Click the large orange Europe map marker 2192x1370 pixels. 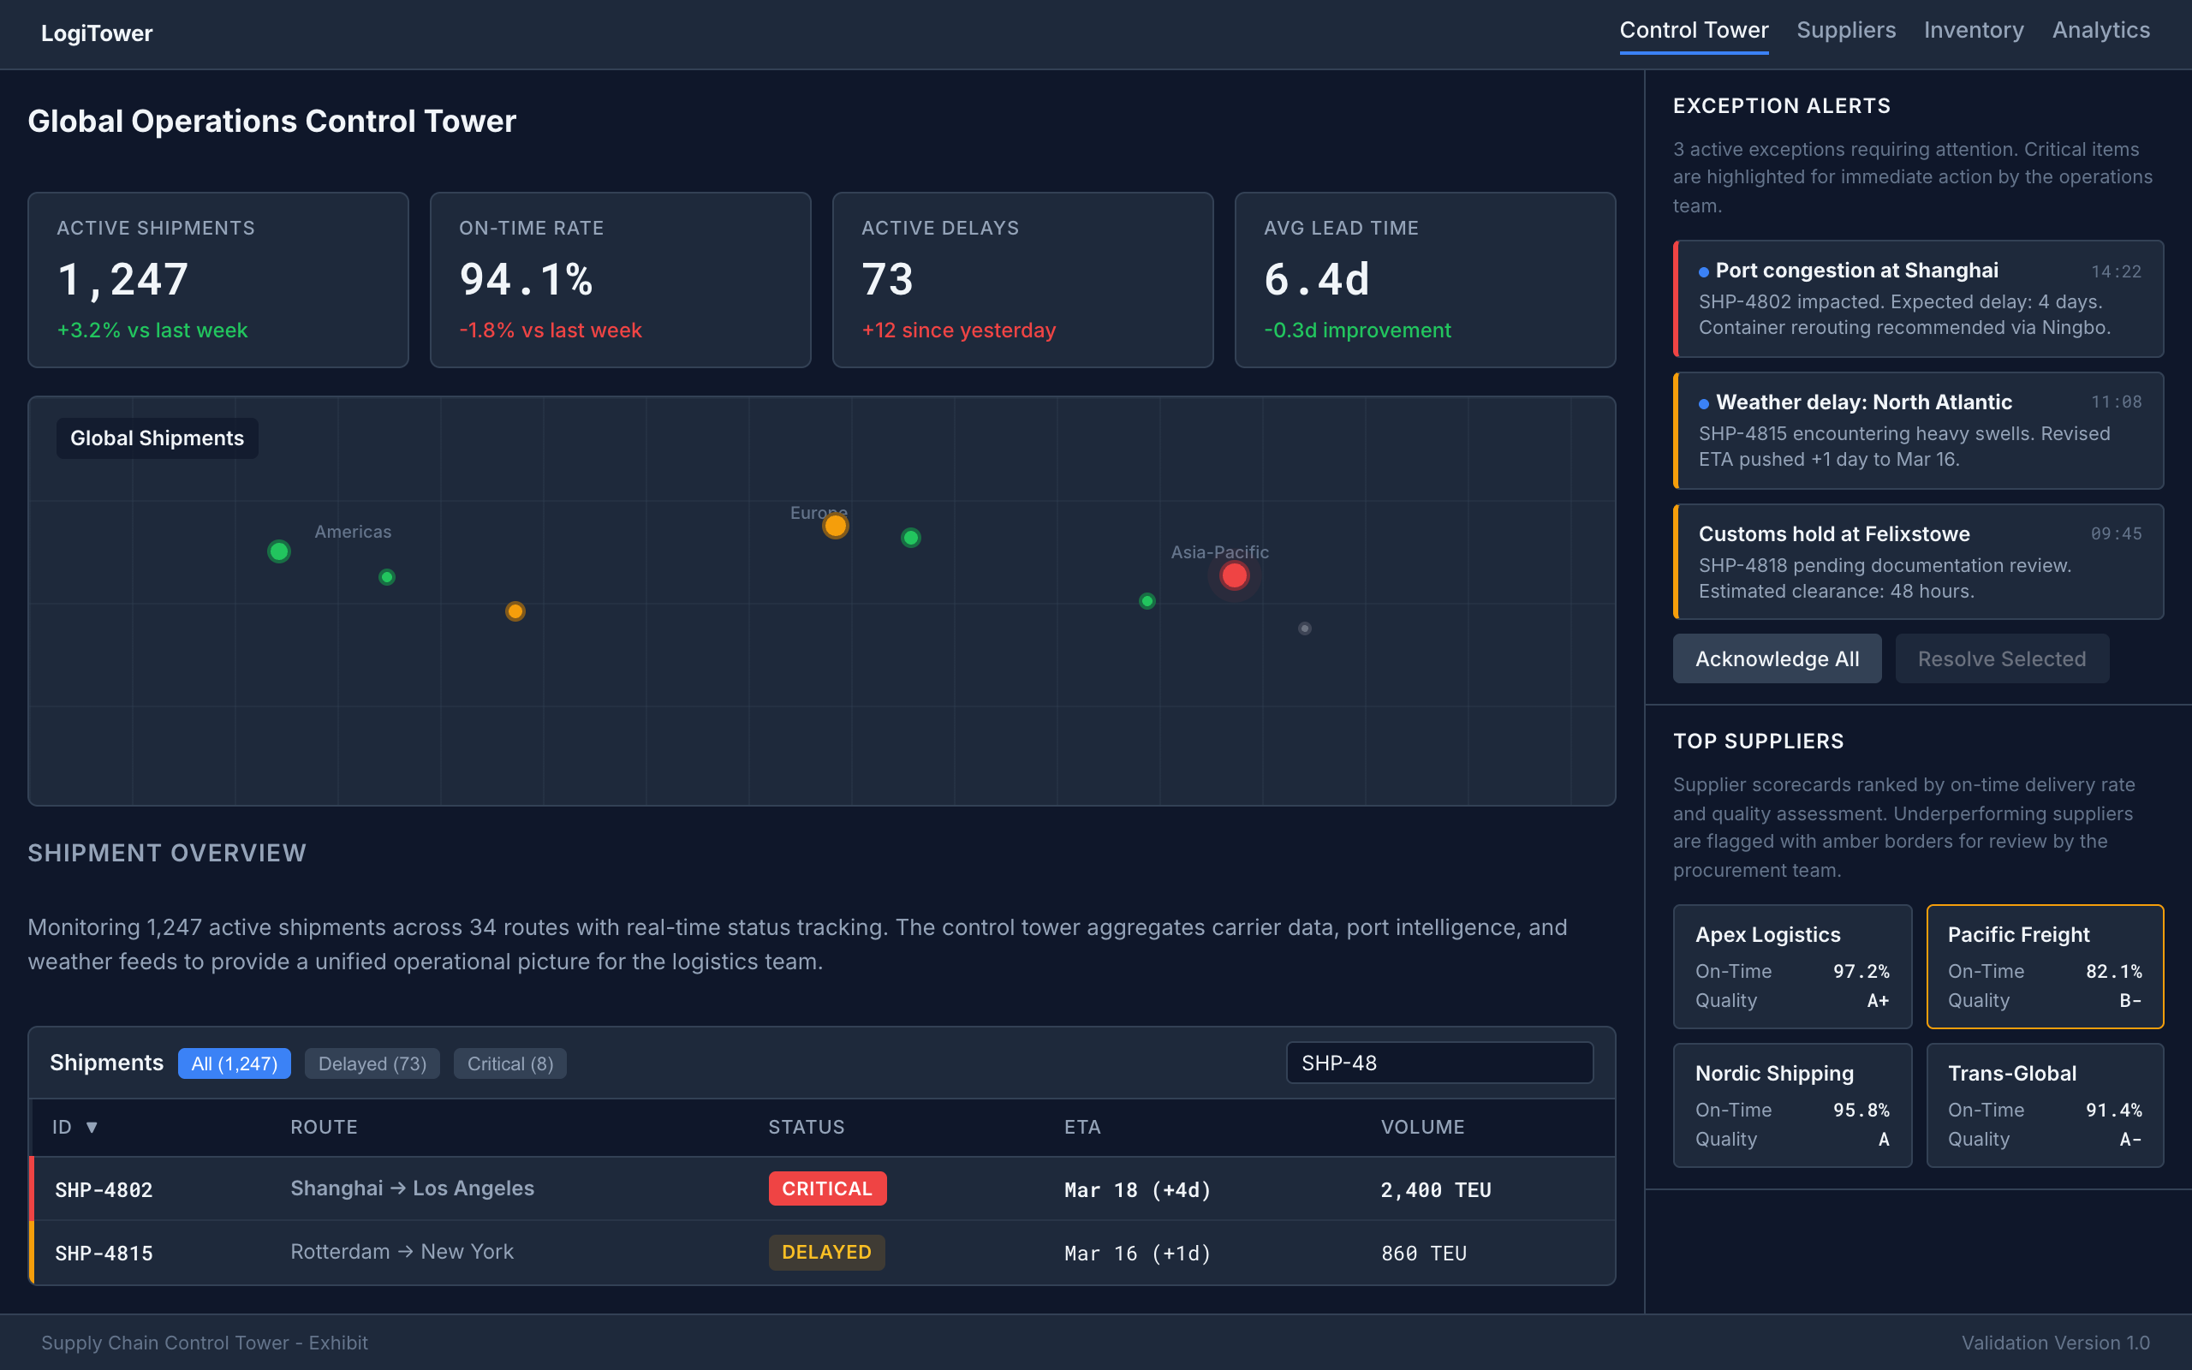pyautogui.click(x=835, y=526)
